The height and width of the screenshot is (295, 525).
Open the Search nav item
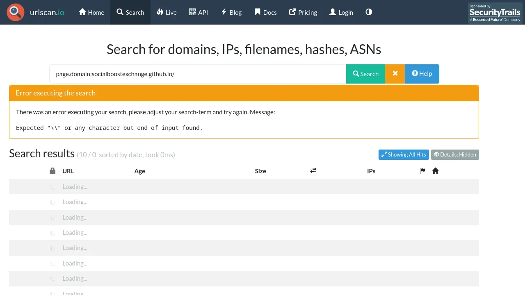tap(130, 12)
